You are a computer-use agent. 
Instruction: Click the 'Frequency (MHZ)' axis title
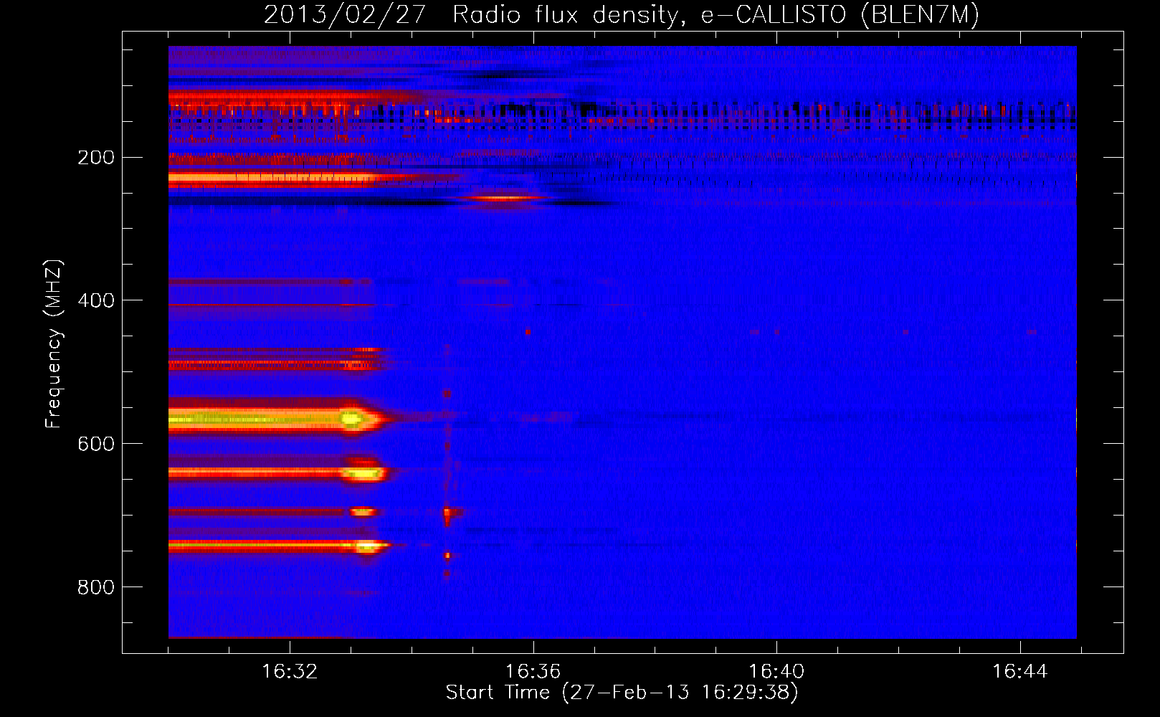[54, 343]
